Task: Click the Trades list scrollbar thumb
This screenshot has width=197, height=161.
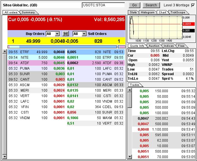Action: point(130,100)
